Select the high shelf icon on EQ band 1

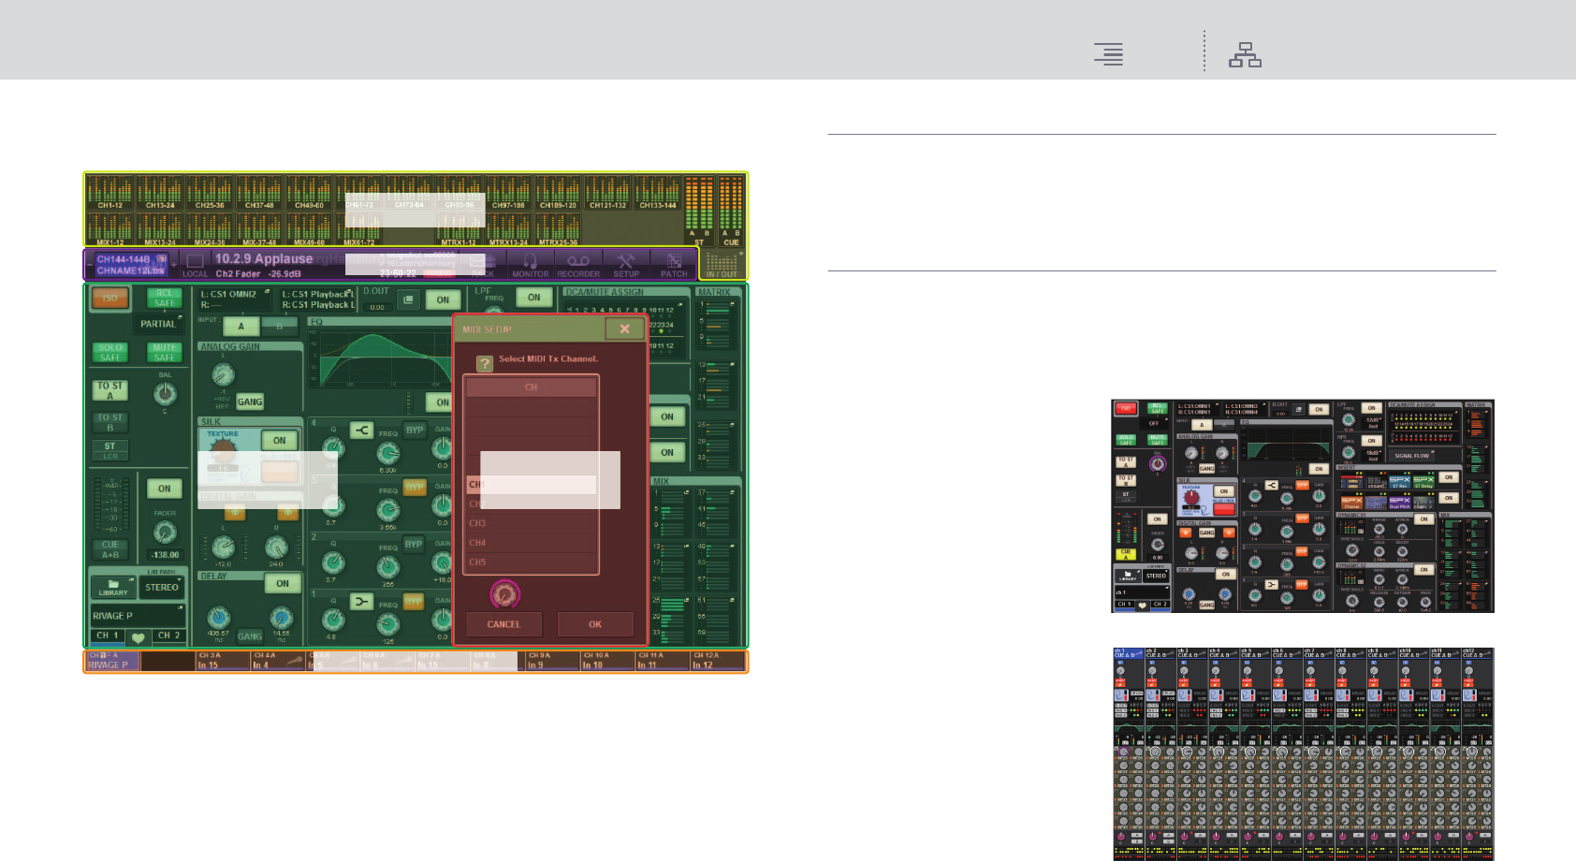[x=361, y=602]
